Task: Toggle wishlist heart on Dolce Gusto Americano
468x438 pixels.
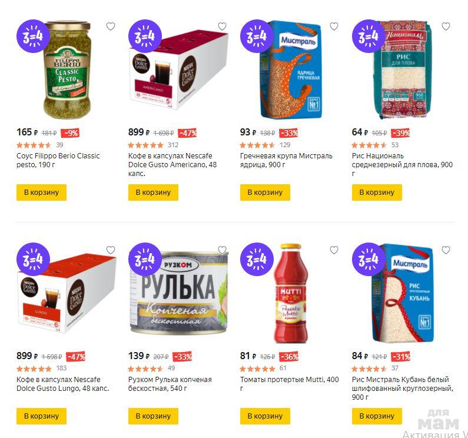Action: (x=222, y=26)
